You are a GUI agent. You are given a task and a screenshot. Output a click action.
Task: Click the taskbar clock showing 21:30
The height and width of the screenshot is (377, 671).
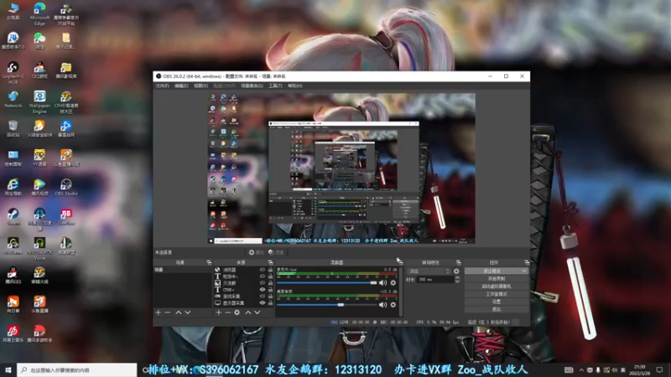[639, 370]
